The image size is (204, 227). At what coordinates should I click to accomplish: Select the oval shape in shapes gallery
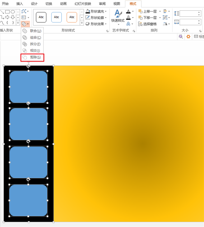13,12
